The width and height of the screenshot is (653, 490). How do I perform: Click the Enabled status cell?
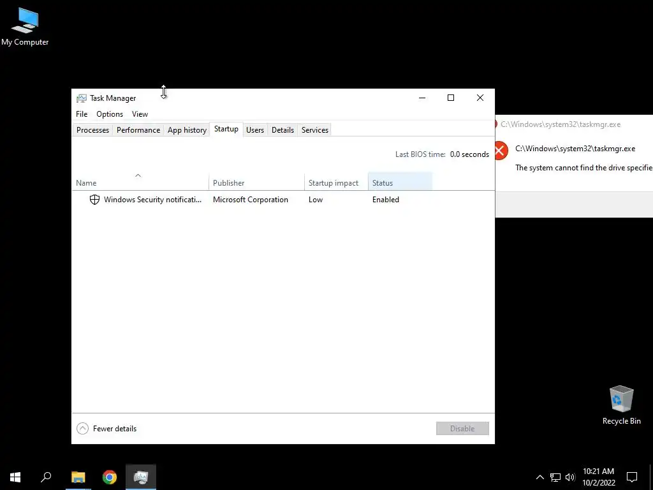point(386,200)
